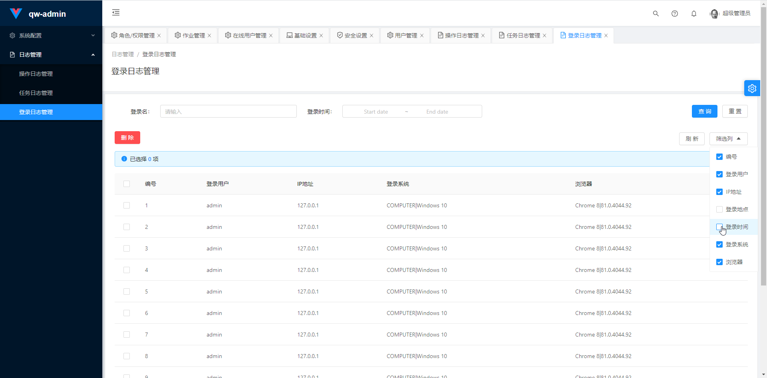767x378 pixels.
Task: Close the 作业管理 tab
Action: click(x=209, y=35)
